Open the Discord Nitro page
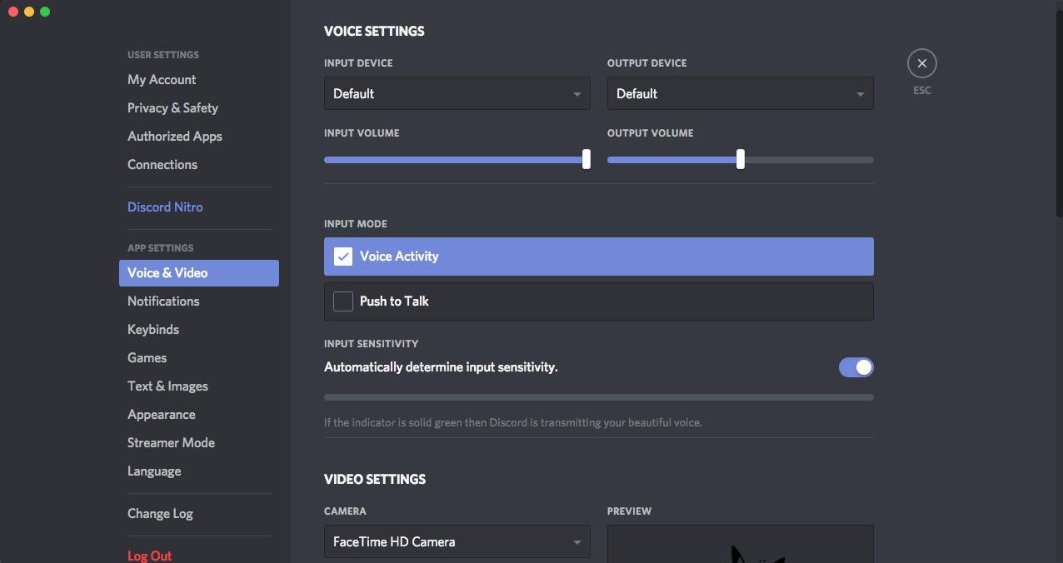1063x563 pixels. coord(165,207)
